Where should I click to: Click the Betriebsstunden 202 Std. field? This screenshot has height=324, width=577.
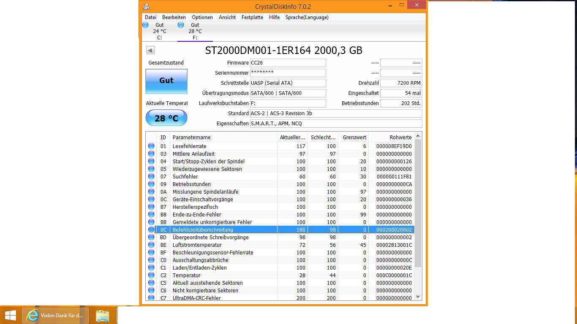401,103
